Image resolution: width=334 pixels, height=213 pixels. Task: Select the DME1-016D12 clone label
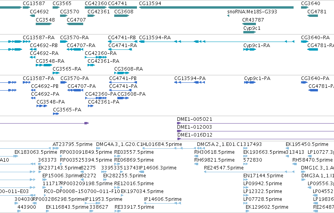coord(195,135)
